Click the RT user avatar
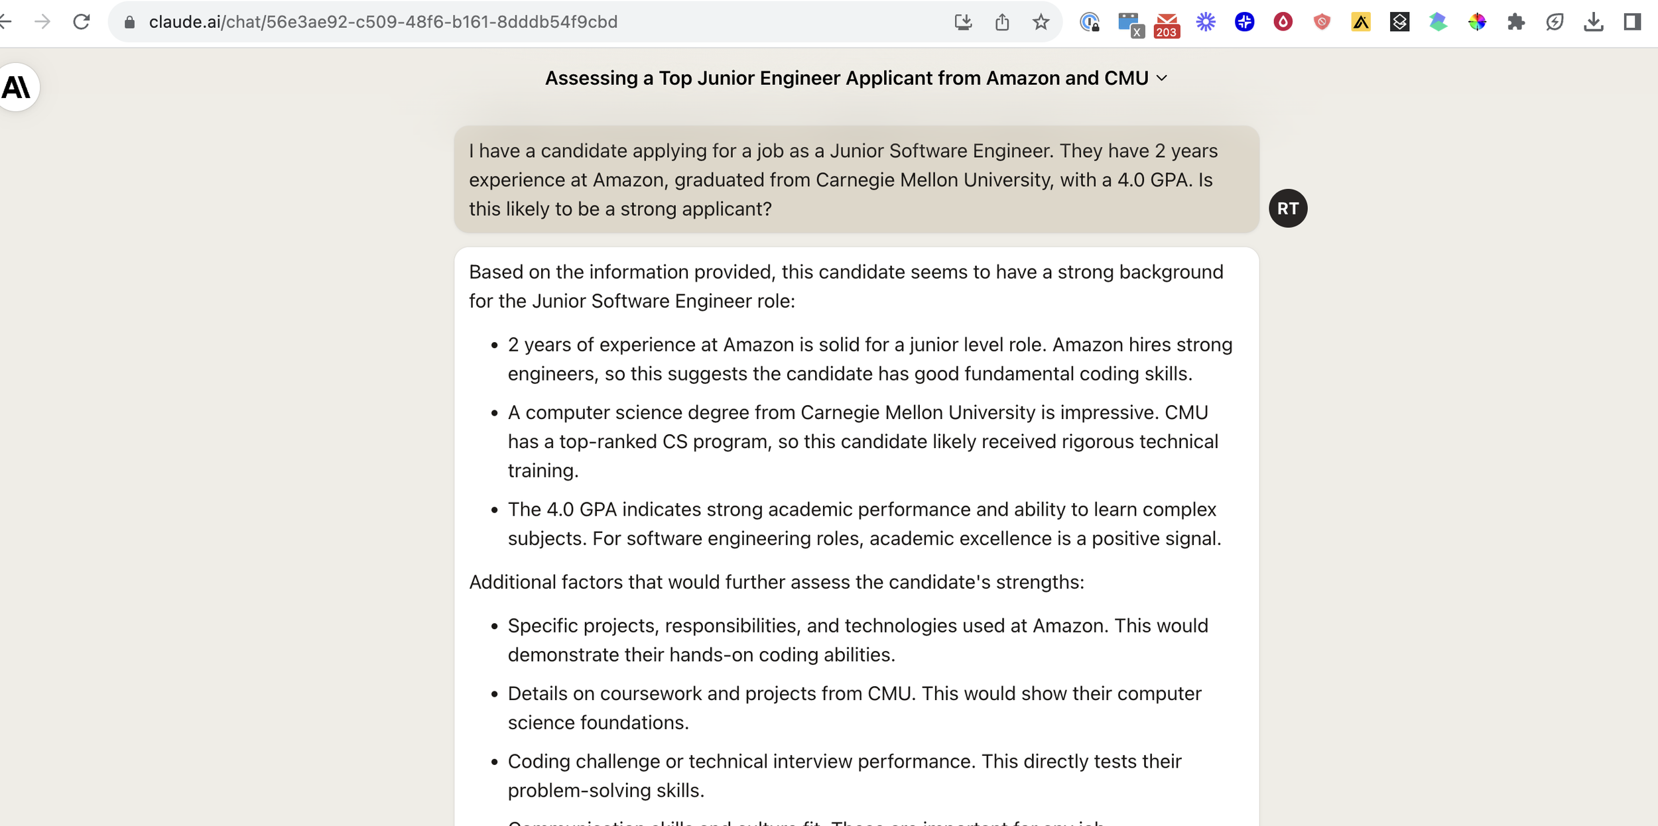This screenshot has width=1658, height=826. pyautogui.click(x=1288, y=208)
